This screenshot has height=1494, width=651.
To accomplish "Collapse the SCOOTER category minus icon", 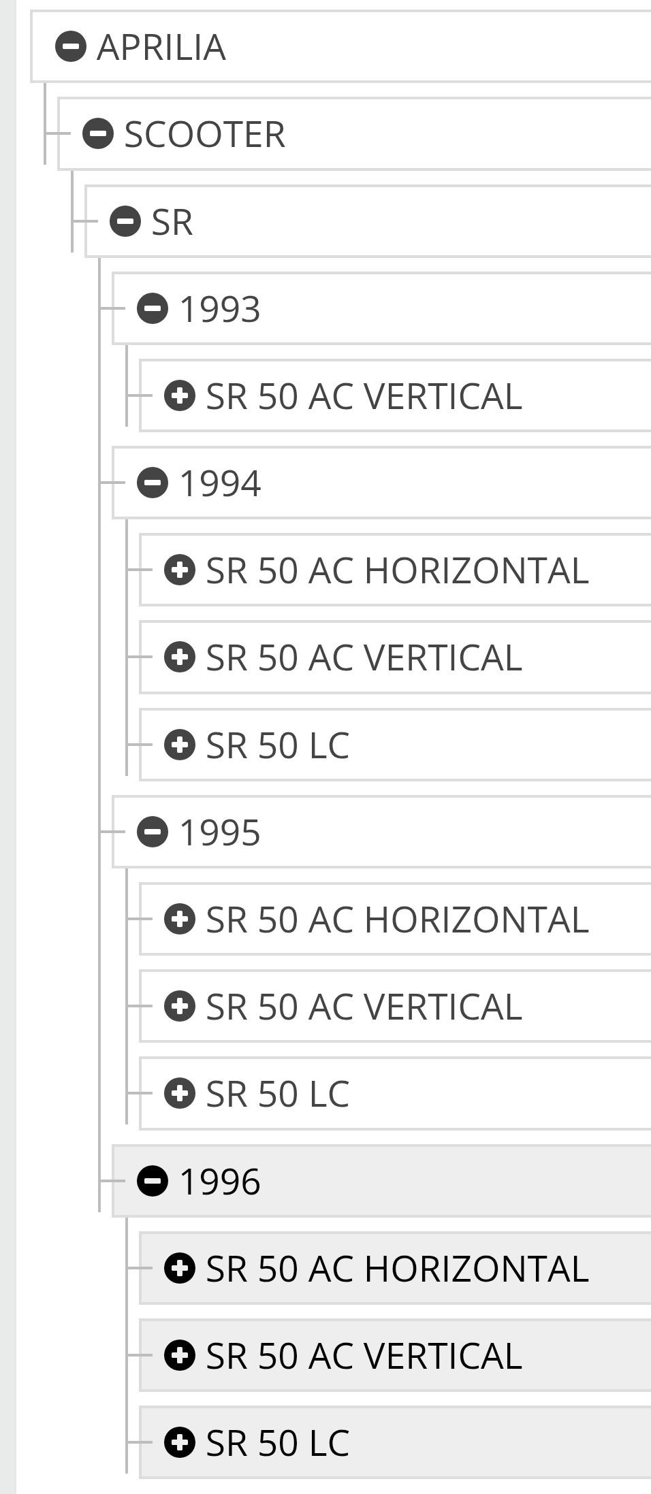I will click(98, 134).
